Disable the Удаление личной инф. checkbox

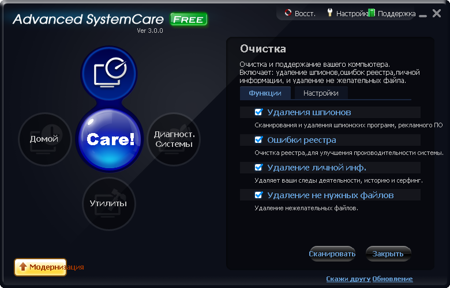point(259,168)
